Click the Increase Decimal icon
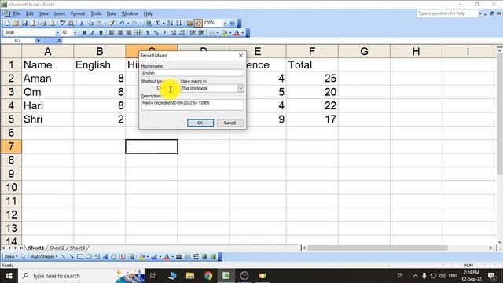Viewport: 503px width, 283px height. (173, 32)
